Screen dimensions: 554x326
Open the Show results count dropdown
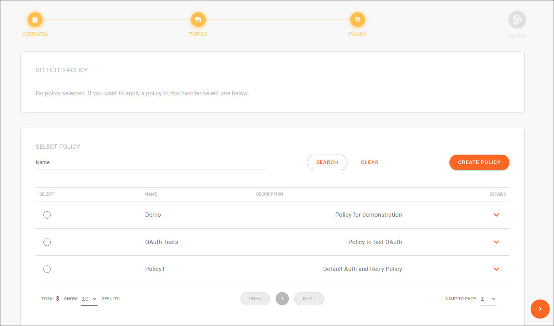89,299
